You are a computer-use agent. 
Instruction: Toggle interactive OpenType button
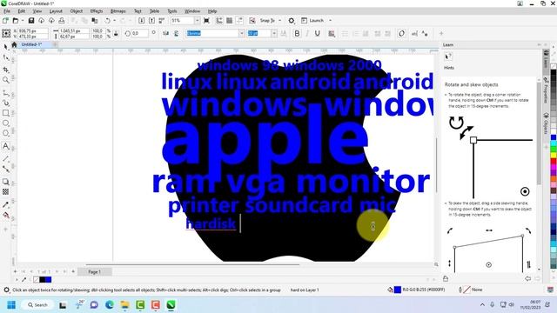coord(401,33)
